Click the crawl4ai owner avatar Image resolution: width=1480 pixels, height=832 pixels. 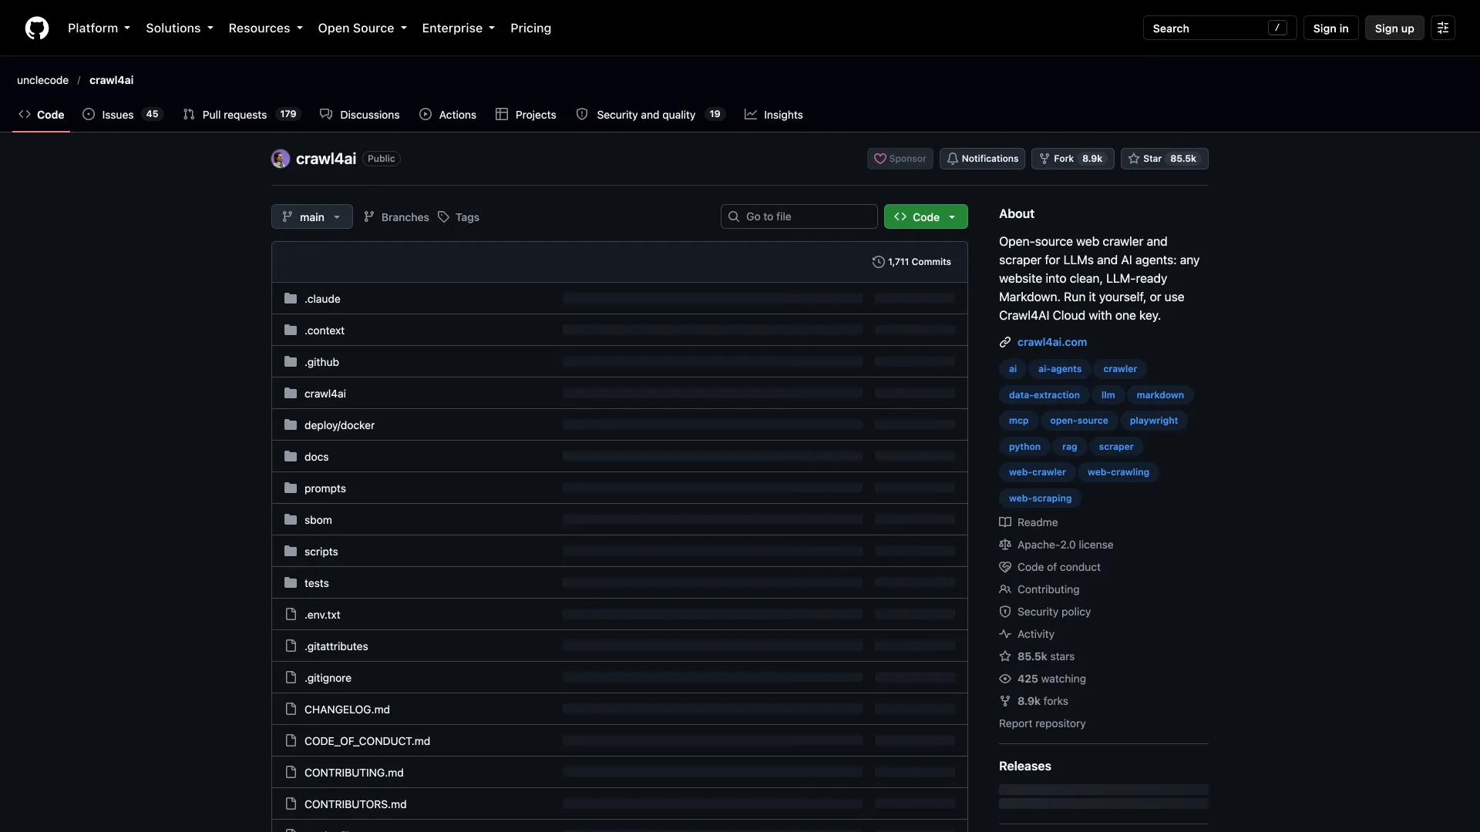[281, 159]
